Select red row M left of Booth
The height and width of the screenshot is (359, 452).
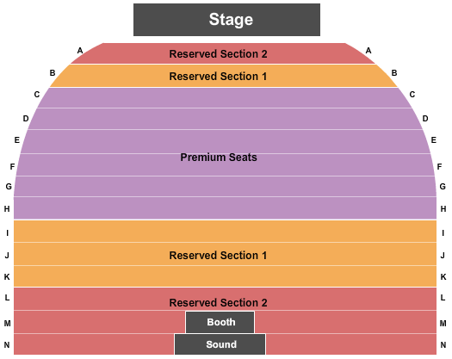100,322
